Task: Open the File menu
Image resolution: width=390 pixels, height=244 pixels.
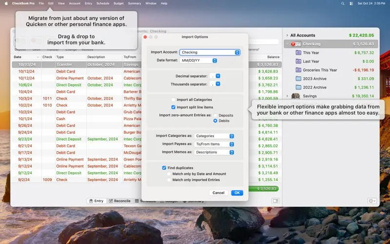Action: (41, 3)
